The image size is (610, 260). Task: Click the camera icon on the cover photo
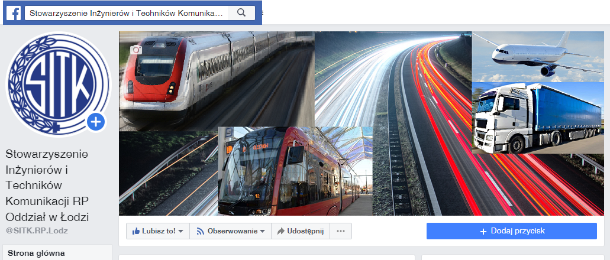136,50
